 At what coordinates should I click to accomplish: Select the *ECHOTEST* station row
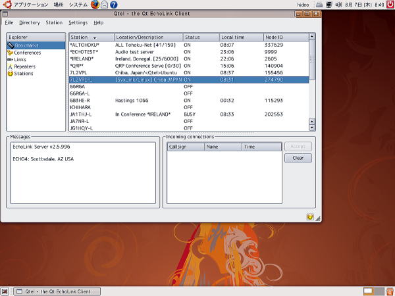84,52
